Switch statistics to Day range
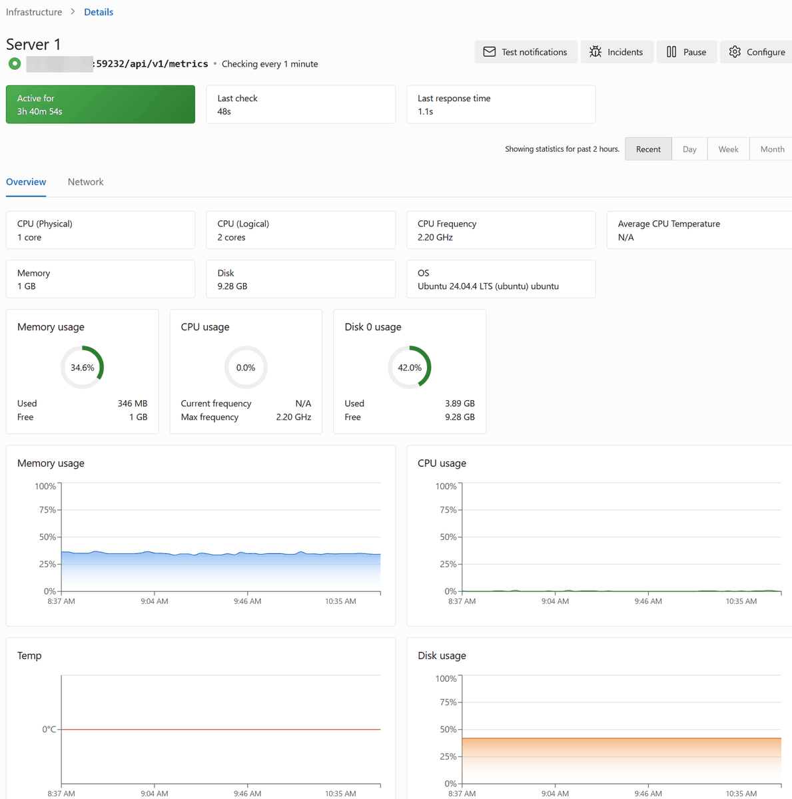792x799 pixels. 689,149
